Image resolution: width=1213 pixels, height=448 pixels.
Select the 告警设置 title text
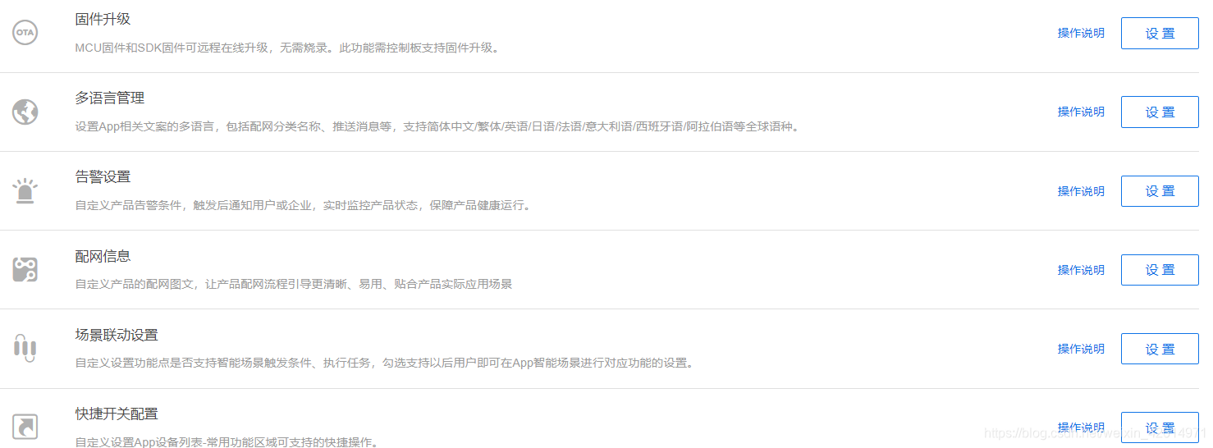103,177
